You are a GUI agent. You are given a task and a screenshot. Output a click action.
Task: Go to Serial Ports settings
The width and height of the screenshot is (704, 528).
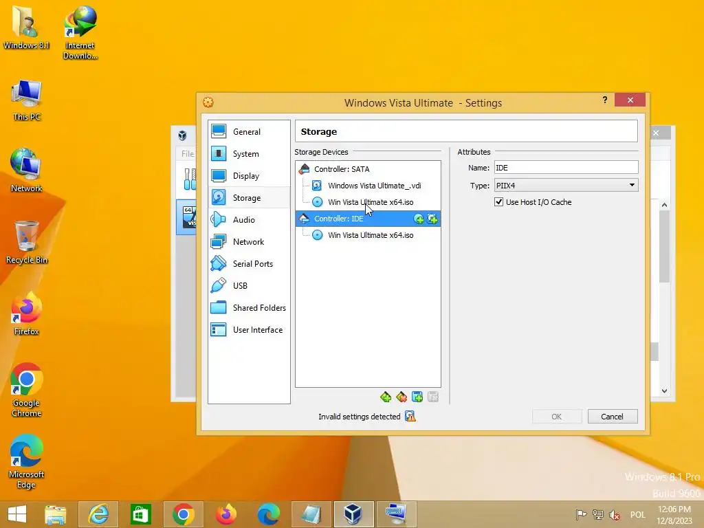pyautogui.click(x=249, y=263)
